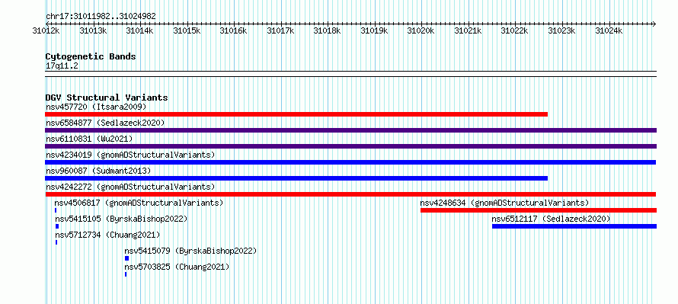Open nsv4242272 (gnomADStructuralVariants) label
The width and height of the screenshot is (678, 304).
(130, 187)
